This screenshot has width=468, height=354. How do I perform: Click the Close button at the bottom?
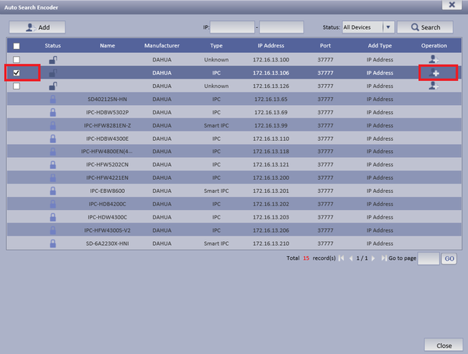click(x=444, y=345)
